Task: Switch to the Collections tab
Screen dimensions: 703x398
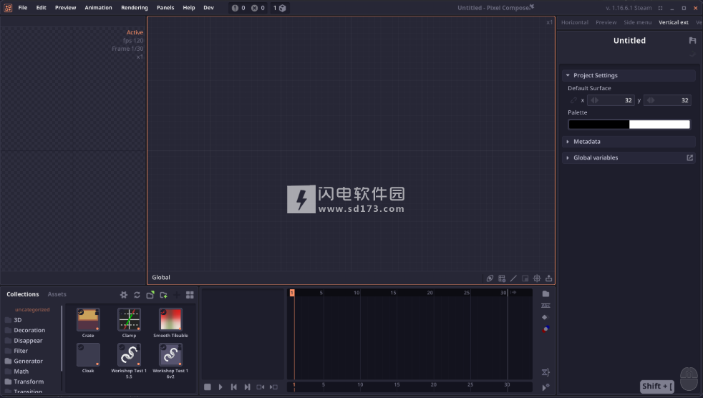Action: point(23,294)
